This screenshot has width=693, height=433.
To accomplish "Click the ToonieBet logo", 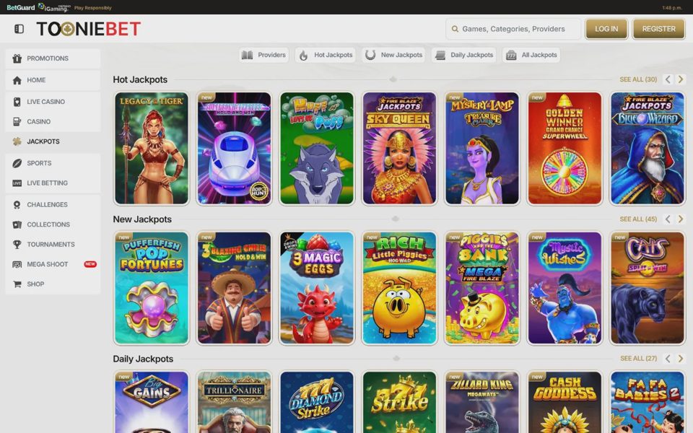I will (x=88, y=29).
